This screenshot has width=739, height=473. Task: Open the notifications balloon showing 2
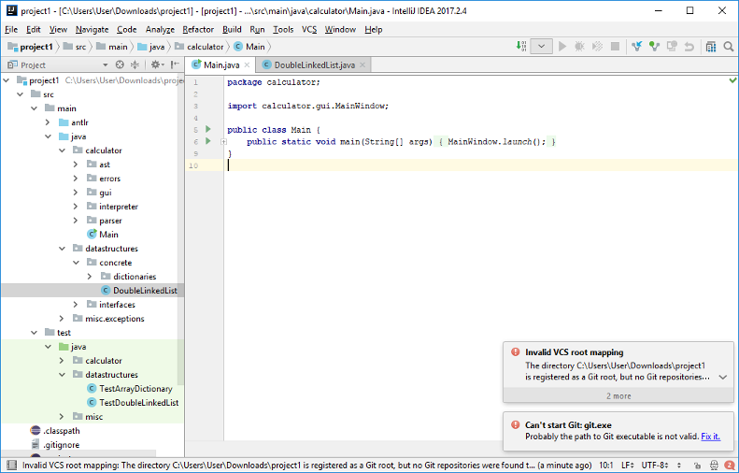pyautogui.click(x=729, y=465)
